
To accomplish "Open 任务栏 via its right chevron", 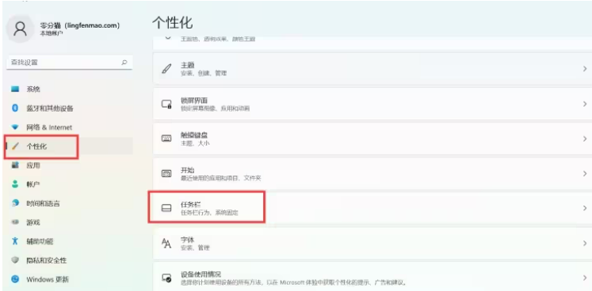I will point(585,208).
